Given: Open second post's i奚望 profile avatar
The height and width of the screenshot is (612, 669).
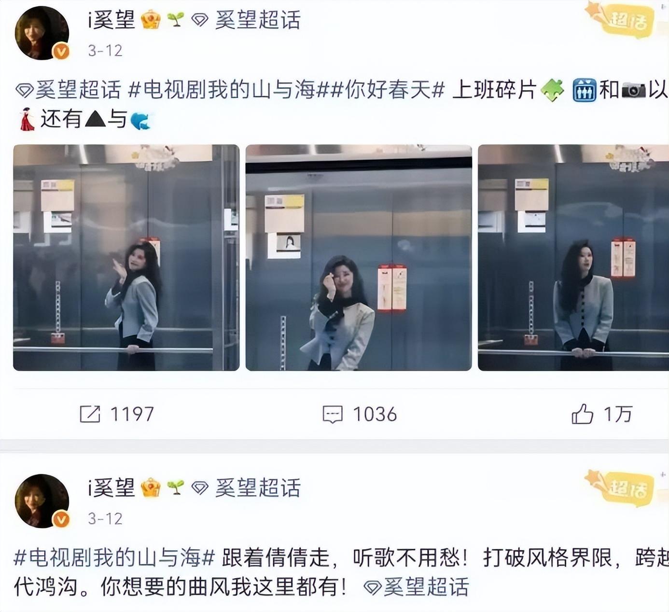Looking at the screenshot, I should (x=42, y=501).
